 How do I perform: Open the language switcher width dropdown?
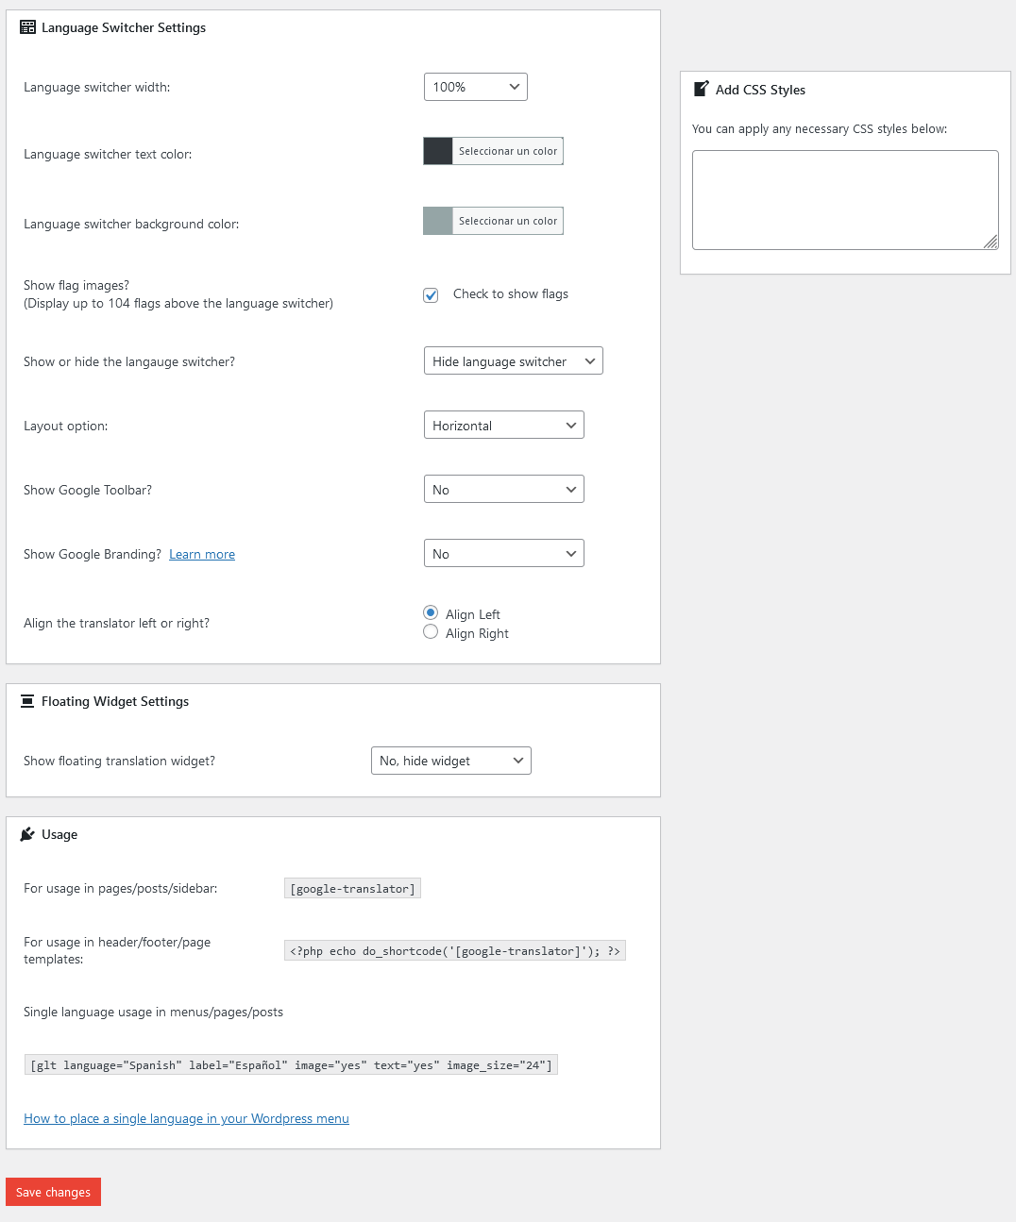point(475,86)
